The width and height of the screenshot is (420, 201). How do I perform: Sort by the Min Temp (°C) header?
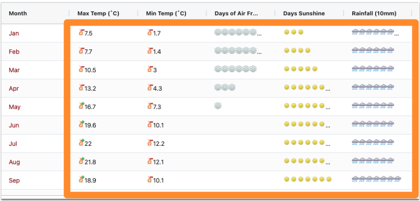166,13
